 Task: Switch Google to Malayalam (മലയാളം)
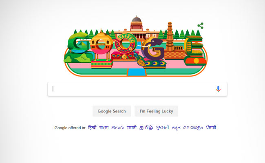tap(193, 128)
